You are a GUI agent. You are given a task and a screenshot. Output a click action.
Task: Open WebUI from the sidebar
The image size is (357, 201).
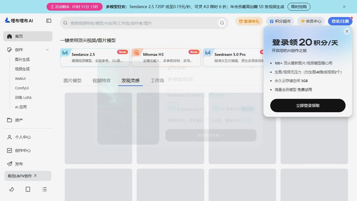pos(20,78)
